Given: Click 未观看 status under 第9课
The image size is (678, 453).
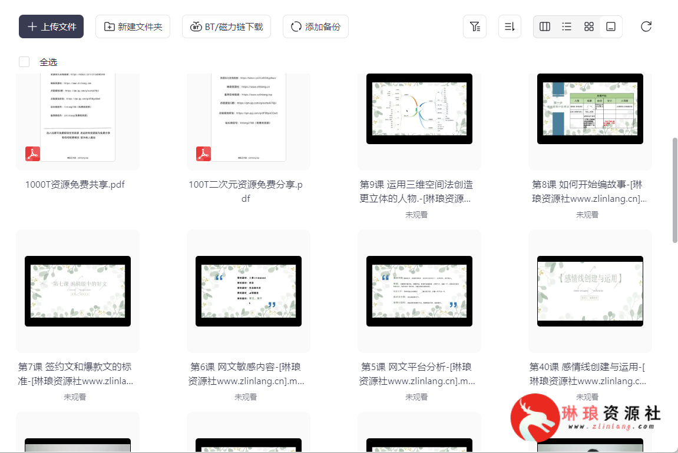Looking at the screenshot, I should (416, 215).
